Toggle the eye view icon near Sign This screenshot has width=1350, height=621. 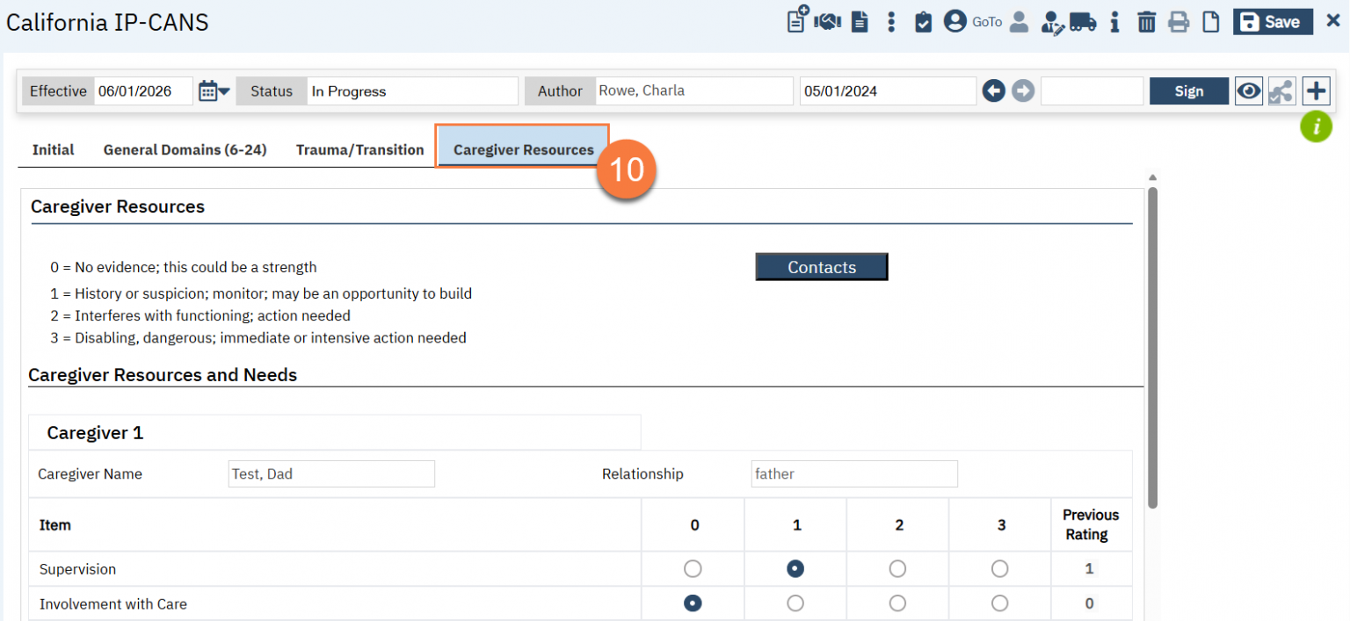pos(1249,90)
